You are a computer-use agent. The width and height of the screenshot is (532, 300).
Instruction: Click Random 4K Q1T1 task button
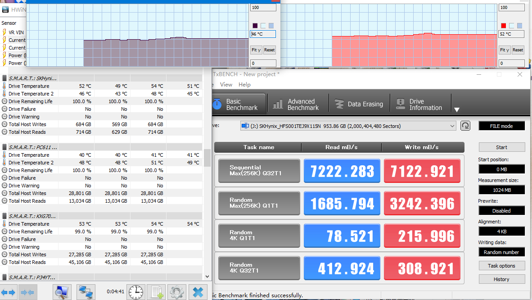pyautogui.click(x=259, y=236)
